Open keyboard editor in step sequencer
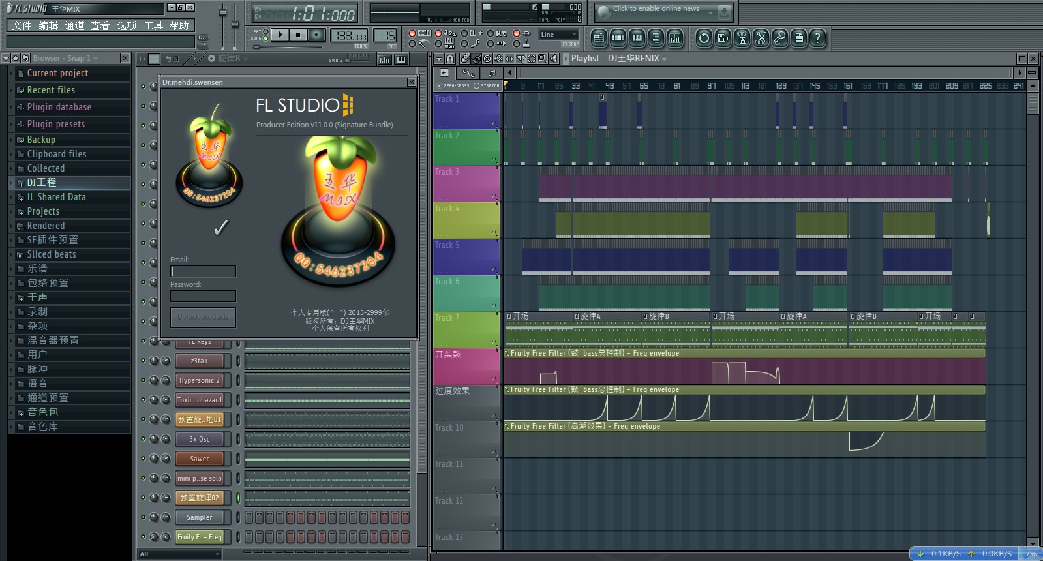The width and height of the screenshot is (1043, 561). click(401, 59)
